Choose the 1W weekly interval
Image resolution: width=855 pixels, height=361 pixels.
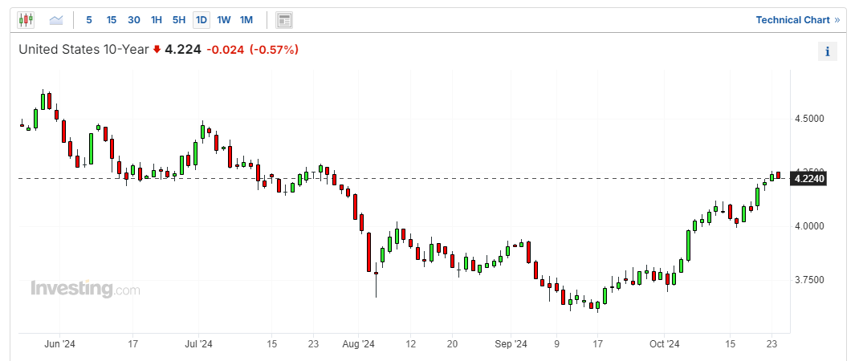point(223,20)
